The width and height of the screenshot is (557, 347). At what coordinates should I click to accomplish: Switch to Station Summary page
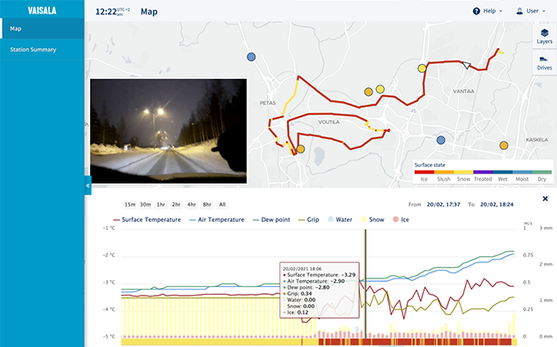tap(33, 50)
